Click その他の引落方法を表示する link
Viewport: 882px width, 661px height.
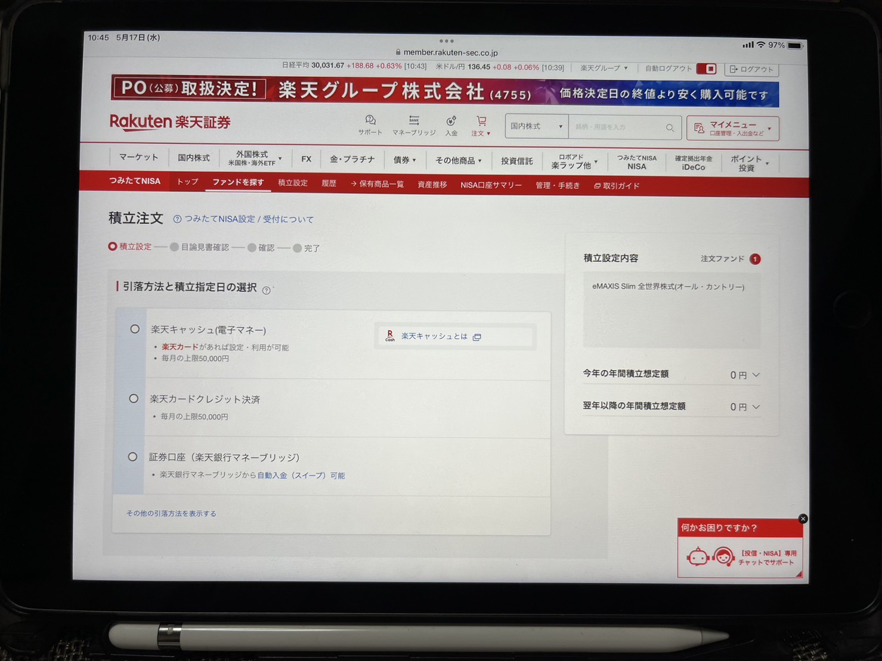tap(171, 513)
